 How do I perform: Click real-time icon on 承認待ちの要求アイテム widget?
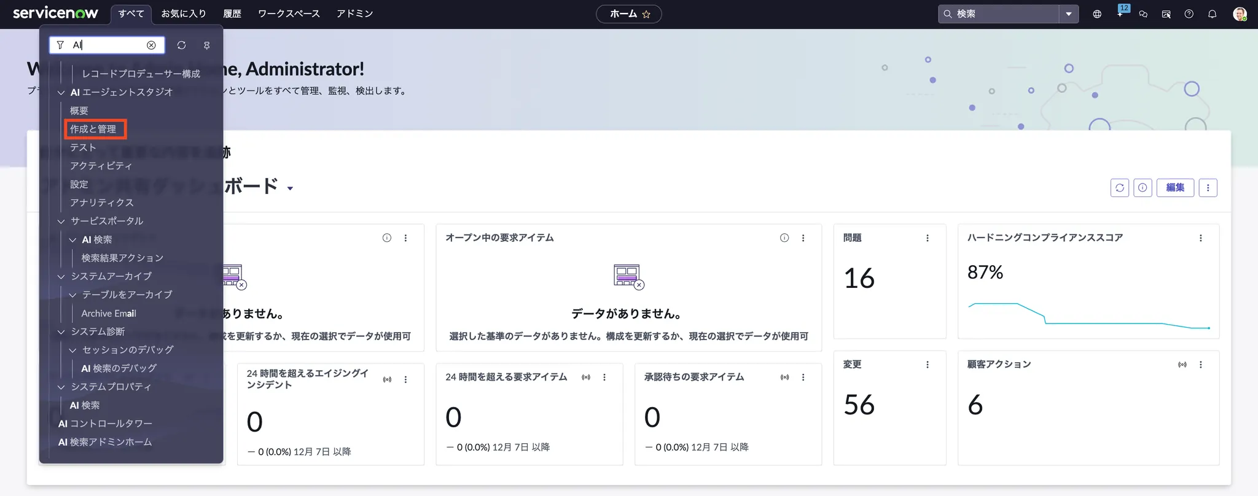coord(785,377)
